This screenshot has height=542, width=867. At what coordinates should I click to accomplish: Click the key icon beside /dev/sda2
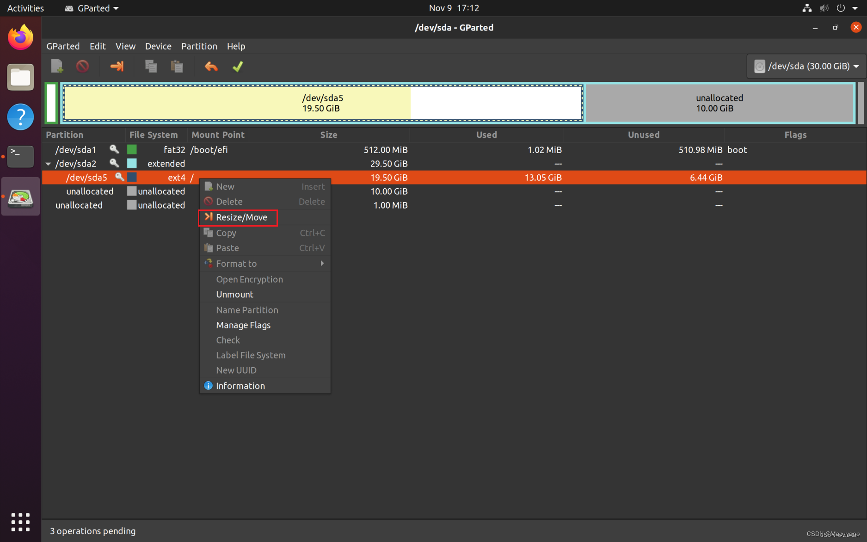click(x=114, y=163)
